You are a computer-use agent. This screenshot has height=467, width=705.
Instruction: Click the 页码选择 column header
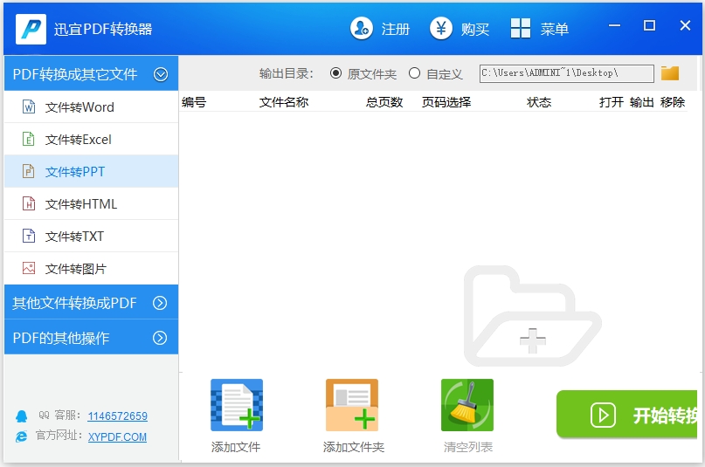(446, 102)
